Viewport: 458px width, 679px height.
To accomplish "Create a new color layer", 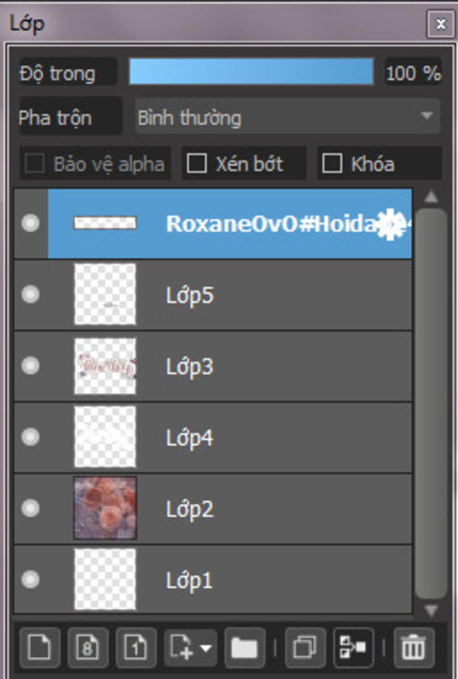I will (39, 647).
